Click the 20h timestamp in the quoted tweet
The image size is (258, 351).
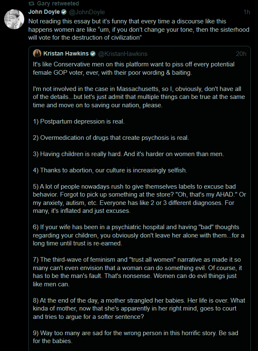[241, 54]
